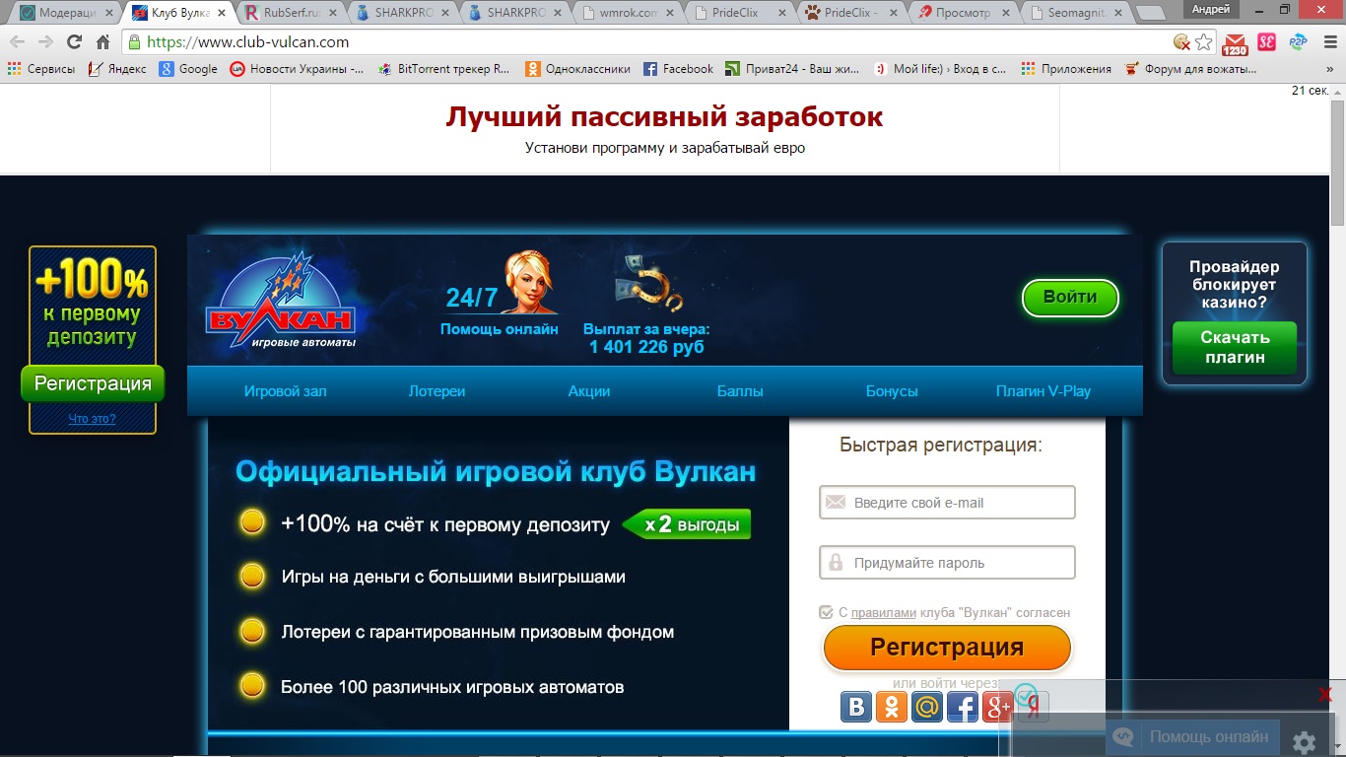The image size is (1346, 757).
Task: Open Новости Украины bookmark
Action: pyautogui.click(x=297, y=69)
